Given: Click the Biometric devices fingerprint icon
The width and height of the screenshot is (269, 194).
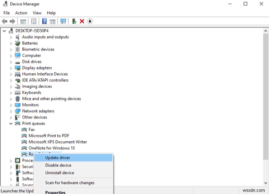Looking at the screenshot, I should click(18, 49).
